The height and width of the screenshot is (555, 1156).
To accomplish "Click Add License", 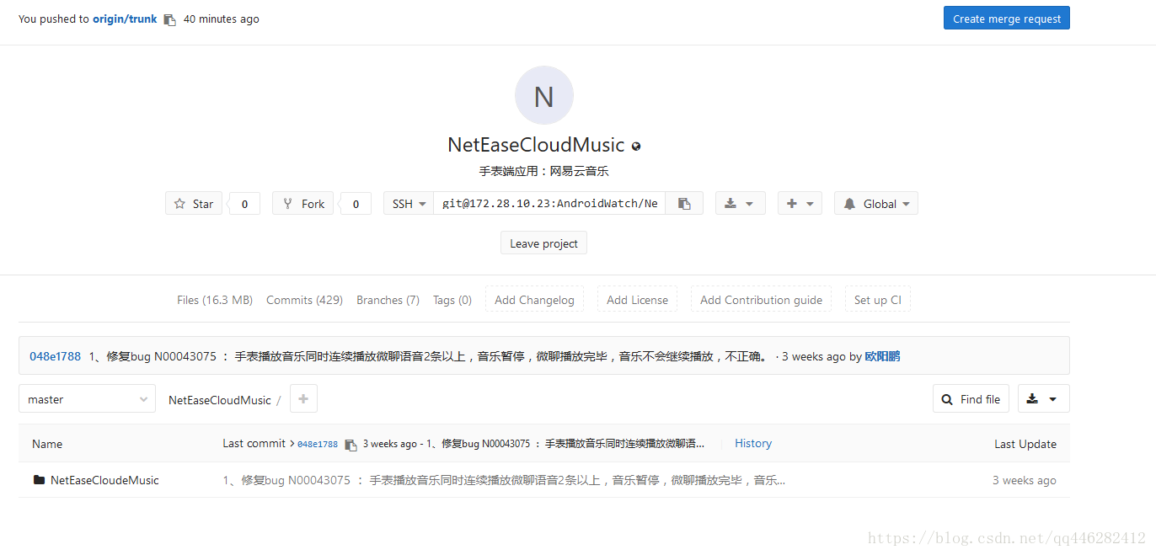I will (x=637, y=300).
